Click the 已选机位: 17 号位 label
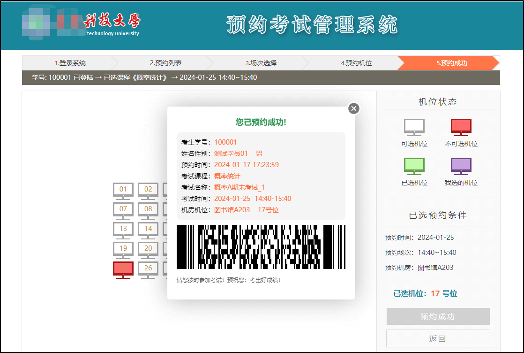 coord(425,293)
